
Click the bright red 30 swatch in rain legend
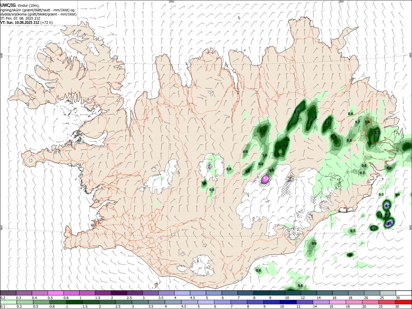coord(404,302)
